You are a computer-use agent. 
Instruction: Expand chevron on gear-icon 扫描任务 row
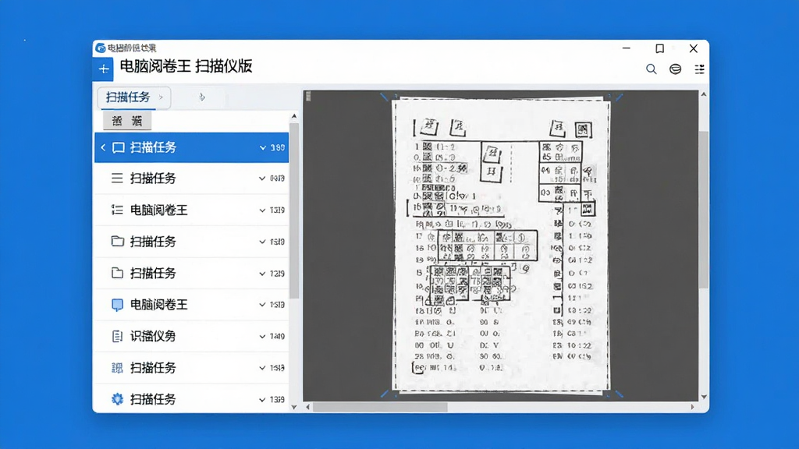tap(262, 400)
